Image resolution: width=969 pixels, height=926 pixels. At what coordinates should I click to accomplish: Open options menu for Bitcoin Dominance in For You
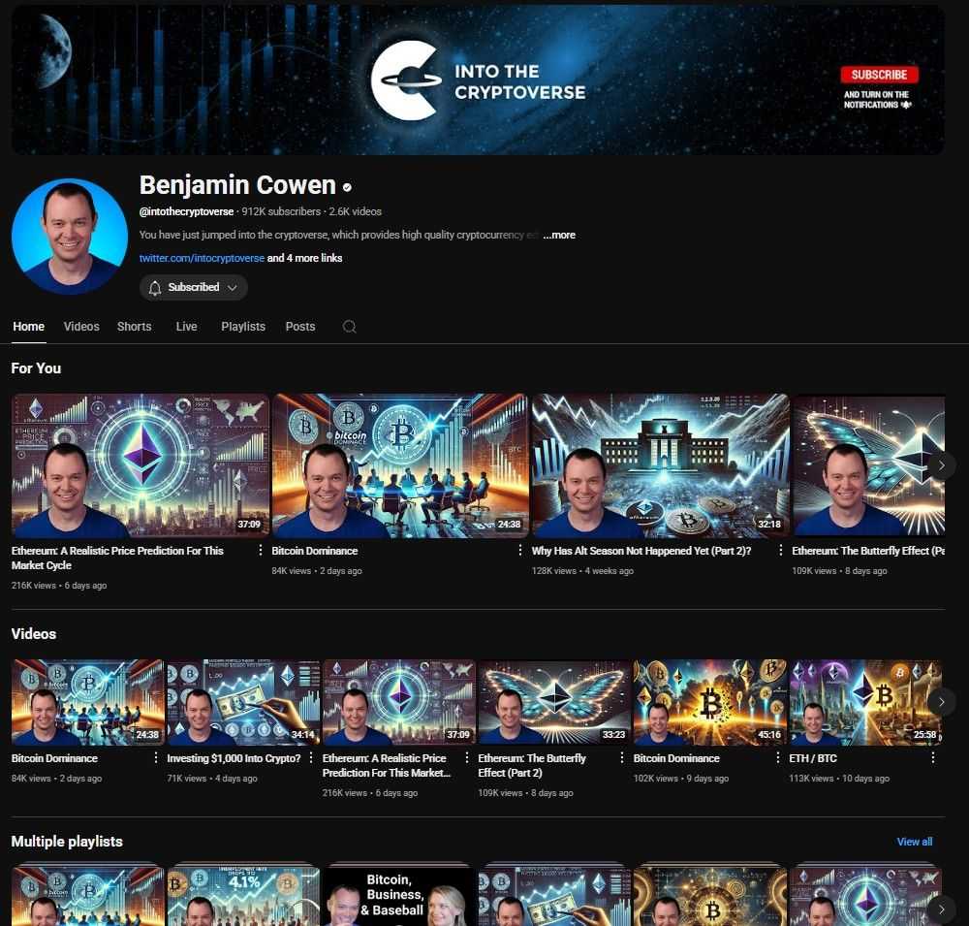520,551
